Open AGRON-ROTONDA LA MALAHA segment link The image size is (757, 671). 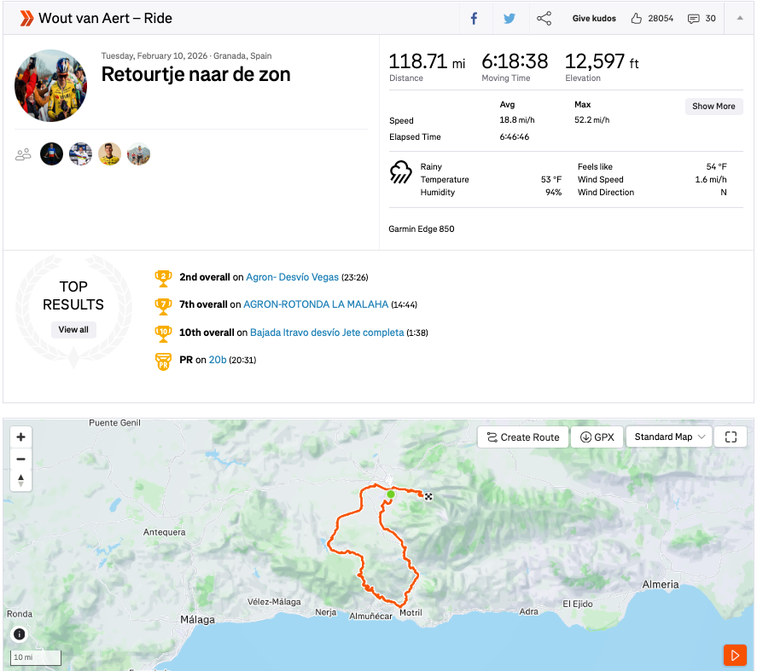[x=316, y=304]
